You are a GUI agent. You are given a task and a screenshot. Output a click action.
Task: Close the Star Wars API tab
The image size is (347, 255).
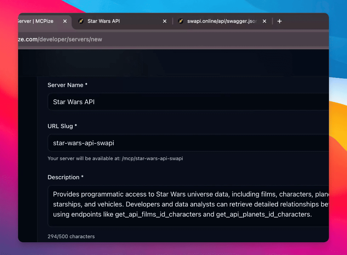[x=165, y=21]
